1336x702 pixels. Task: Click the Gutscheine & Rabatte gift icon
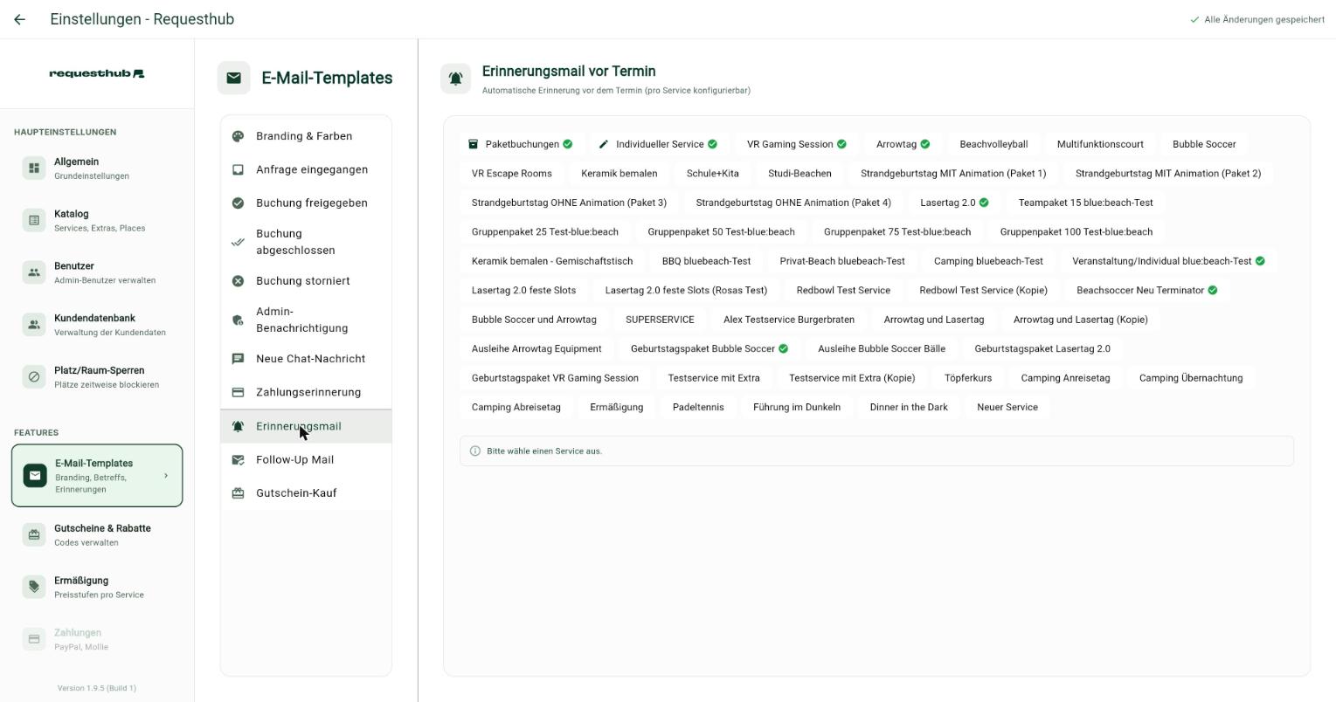(34, 534)
